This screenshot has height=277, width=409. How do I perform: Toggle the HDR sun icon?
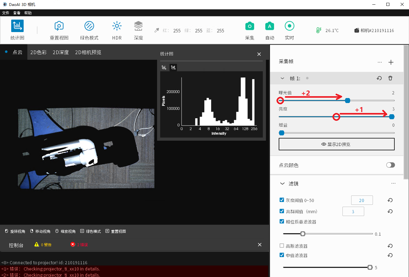point(117,26)
